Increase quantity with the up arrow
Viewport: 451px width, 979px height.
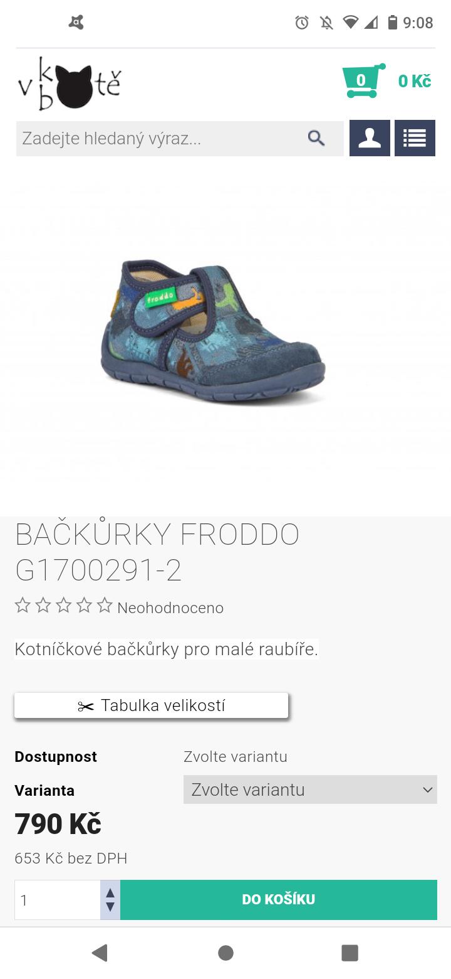click(110, 892)
